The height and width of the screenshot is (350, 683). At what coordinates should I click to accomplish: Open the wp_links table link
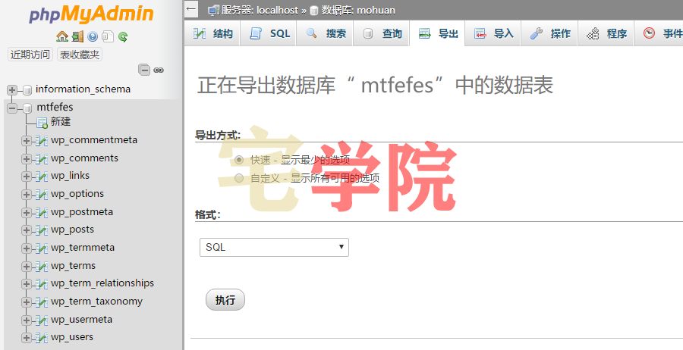(x=70, y=176)
